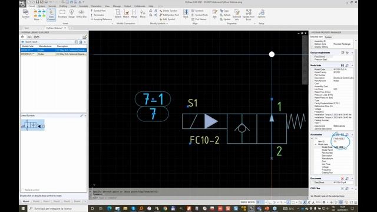
Task: Select the first search result row in library
Action: click(x=54, y=50)
